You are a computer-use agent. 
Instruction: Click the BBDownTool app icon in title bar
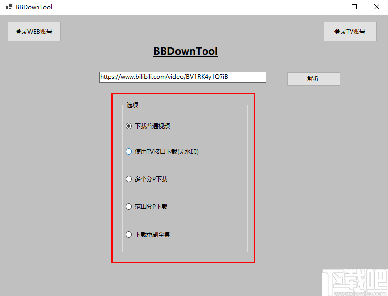9,7
